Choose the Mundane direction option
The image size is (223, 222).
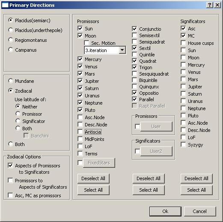[11, 81]
